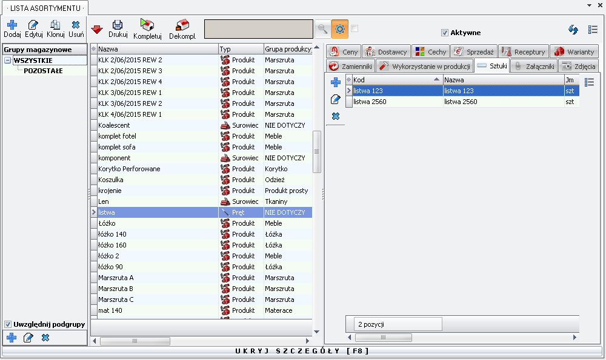Switch to the Receptury tab
The image size is (606, 360).
[523, 52]
